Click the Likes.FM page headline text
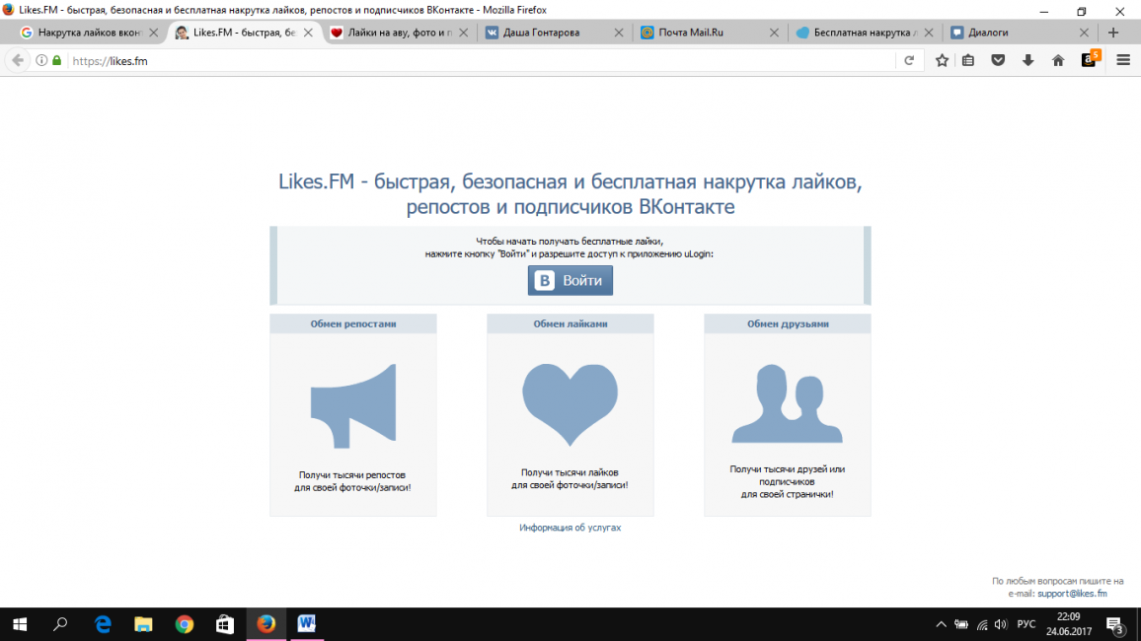Viewport: 1141px width, 641px height. click(570, 194)
